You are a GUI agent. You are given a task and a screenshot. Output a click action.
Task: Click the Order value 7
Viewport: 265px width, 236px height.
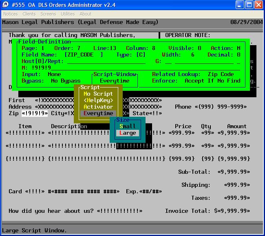coord(79,48)
